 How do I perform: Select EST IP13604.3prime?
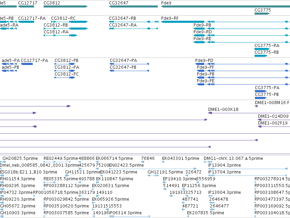coord(225,192)
